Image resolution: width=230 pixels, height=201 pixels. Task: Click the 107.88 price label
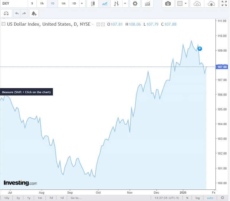coord(222,67)
